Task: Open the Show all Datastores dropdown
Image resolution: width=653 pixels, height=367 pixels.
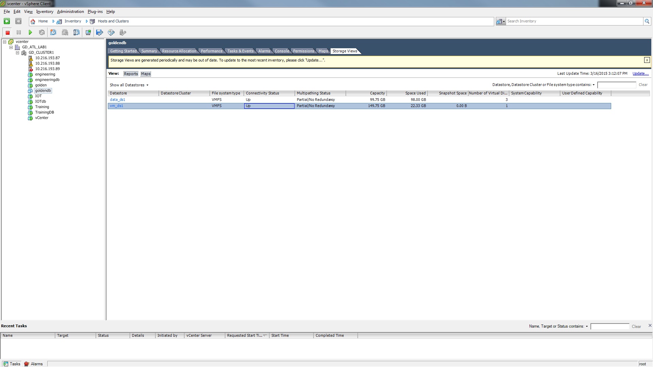Action: coord(129,85)
